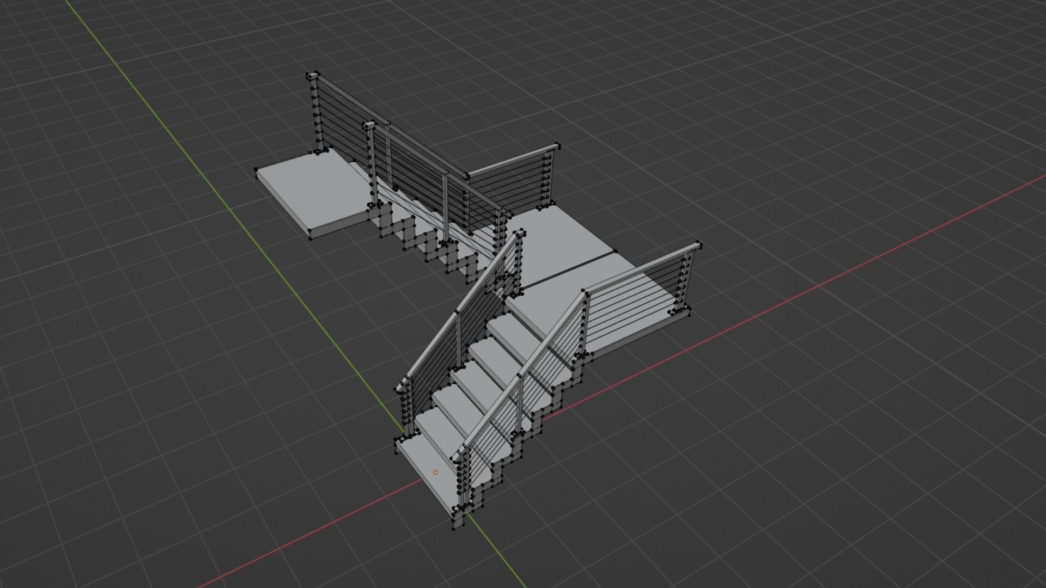
Task: Click the vertex at the right end of the central landing's dividing edge
Action: click(615, 251)
